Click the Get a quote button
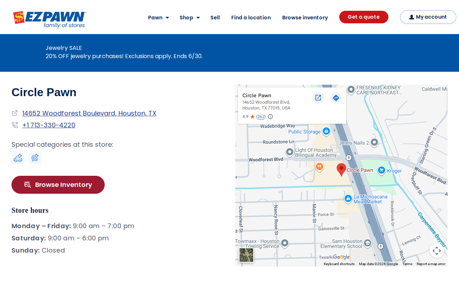This screenshot has height=287, width=459. [364, 17]
